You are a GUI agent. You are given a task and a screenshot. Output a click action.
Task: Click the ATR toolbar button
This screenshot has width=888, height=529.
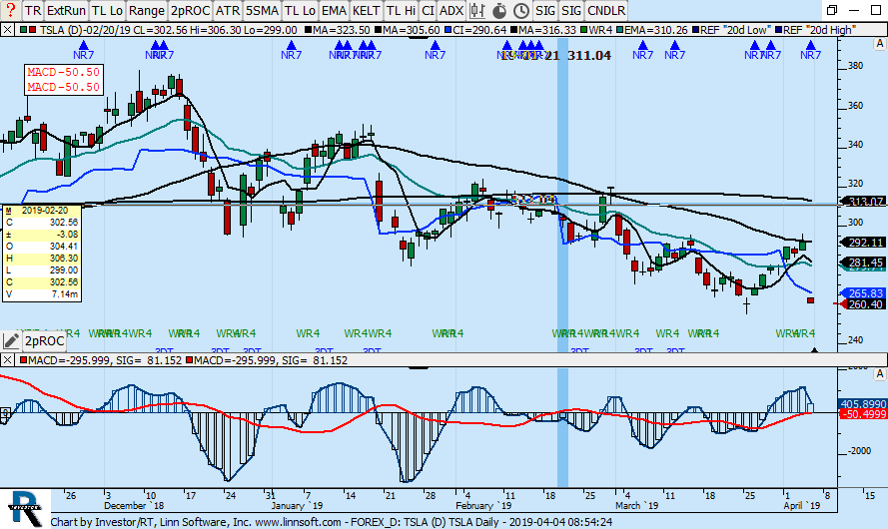click(228, 10)
